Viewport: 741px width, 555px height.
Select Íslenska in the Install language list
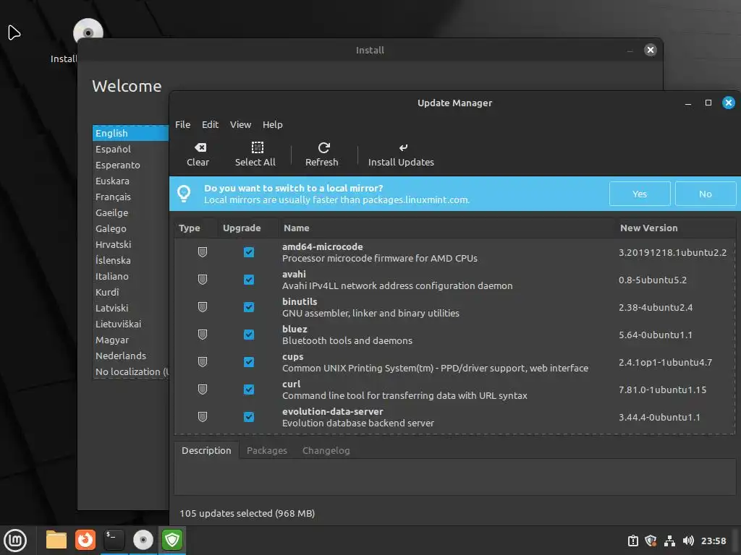pos(130,260)
